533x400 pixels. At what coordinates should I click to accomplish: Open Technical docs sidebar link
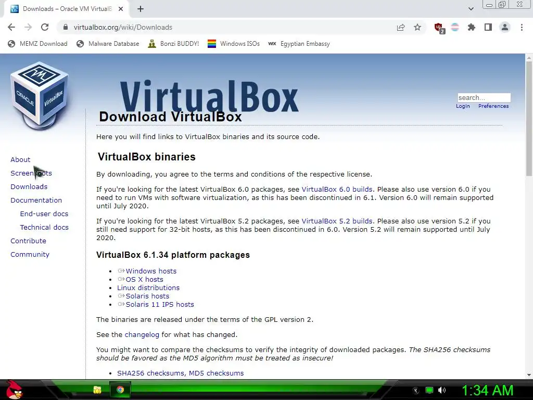coord(44,227)
